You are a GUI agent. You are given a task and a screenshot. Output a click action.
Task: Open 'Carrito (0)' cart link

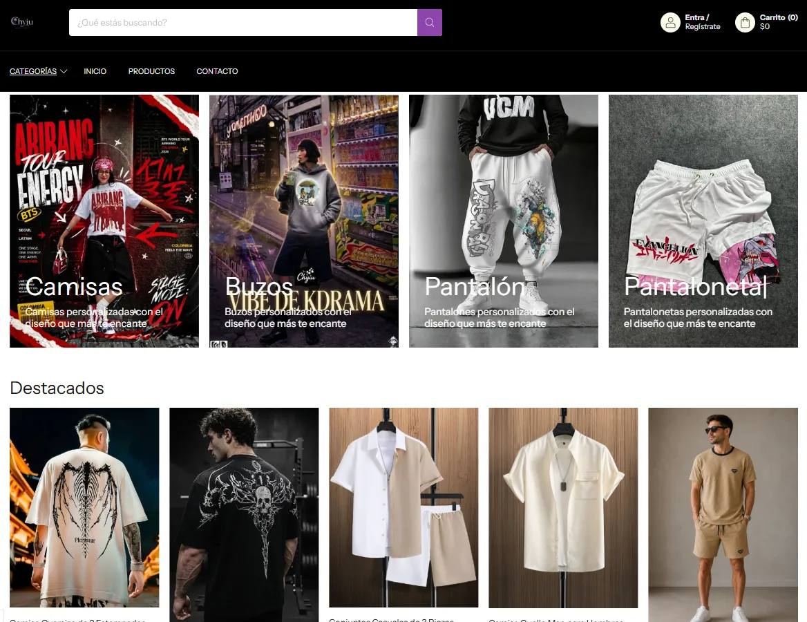click(x=779, y=22)
